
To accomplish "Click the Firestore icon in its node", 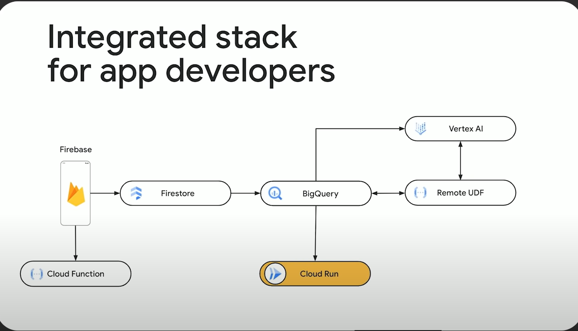I will 136,193.
